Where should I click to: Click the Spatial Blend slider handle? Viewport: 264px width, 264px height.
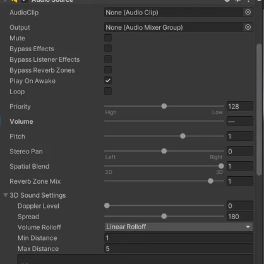(221, 166)
